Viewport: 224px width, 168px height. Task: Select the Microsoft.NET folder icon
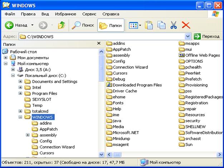(x=109, y=133)
